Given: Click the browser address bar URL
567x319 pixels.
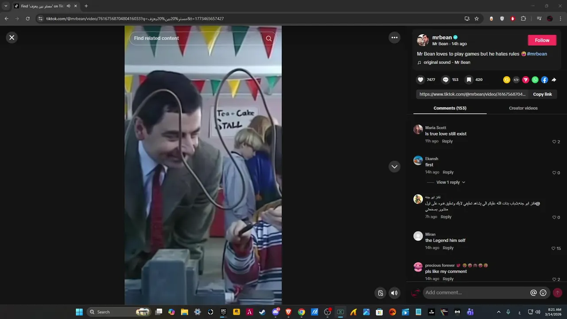Looking at the screenshot, I should coord(135,19).
